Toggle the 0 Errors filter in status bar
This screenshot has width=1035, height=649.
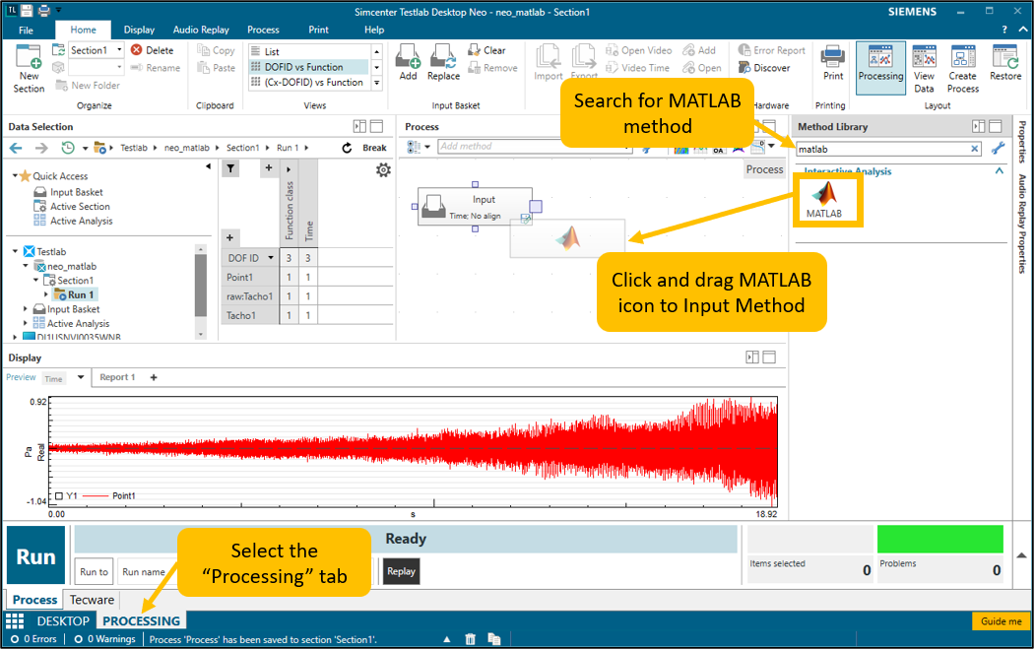[33, 639]
